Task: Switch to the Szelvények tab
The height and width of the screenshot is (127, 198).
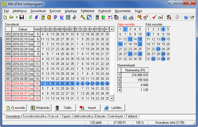Action: point(116,116)
